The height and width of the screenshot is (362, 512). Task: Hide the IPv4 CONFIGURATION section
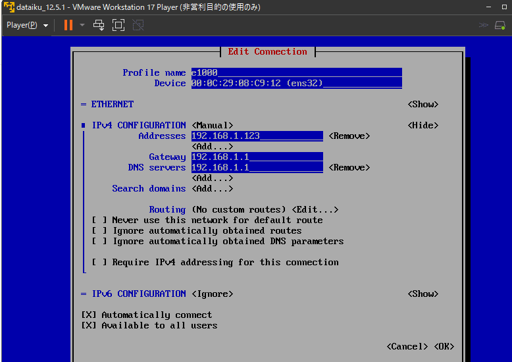coord(423,125)
